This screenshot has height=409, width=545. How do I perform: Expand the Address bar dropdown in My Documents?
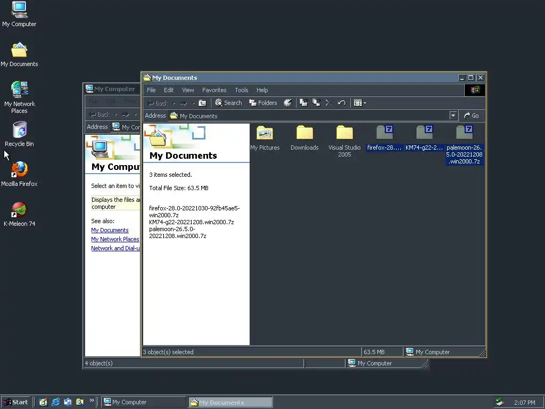pyautogui.click(x=453, y=116)
